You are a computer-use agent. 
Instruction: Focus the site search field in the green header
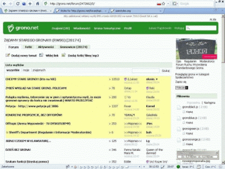pyautogui.click(x=201, y=28)
